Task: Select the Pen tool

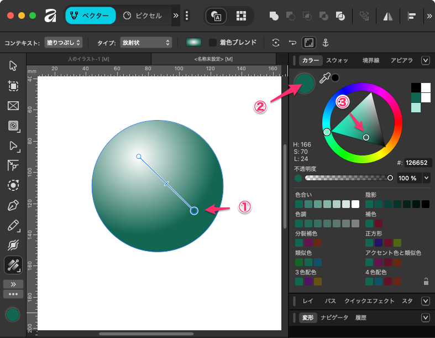Action: pos(13,206)
